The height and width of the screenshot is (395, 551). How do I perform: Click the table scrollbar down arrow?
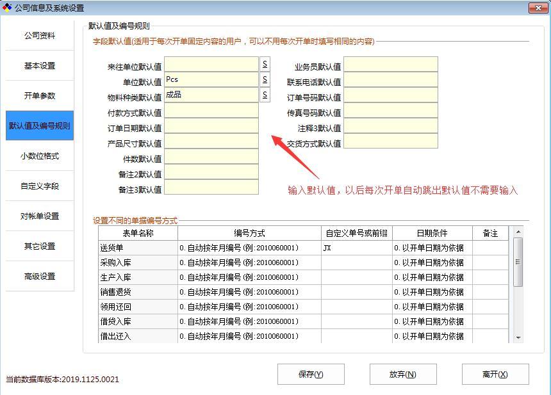(518, 337)
